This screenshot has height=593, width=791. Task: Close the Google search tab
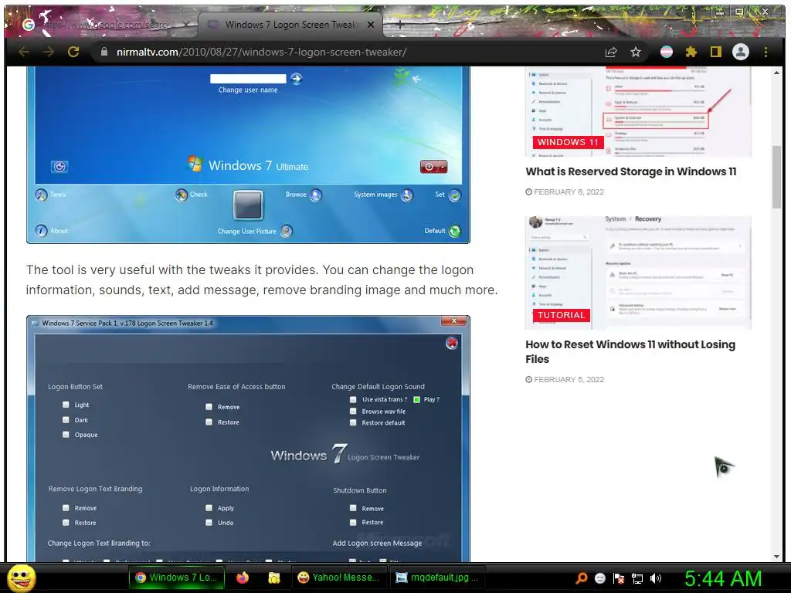click(185, 24)
